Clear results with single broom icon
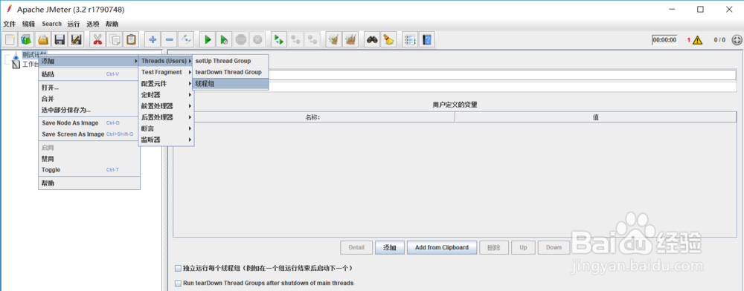This screenshot has height=291, width=744. 334,40
